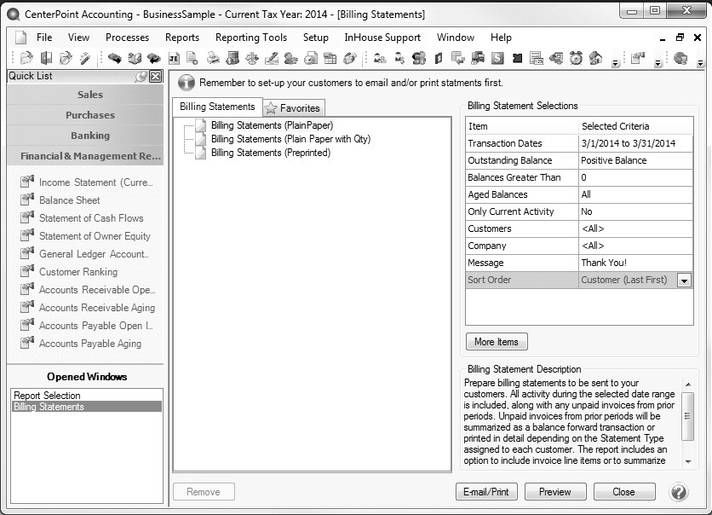The width and height of the screenshot is (712, 515).
Task: Click the Preview button
Action: [555, 492]
